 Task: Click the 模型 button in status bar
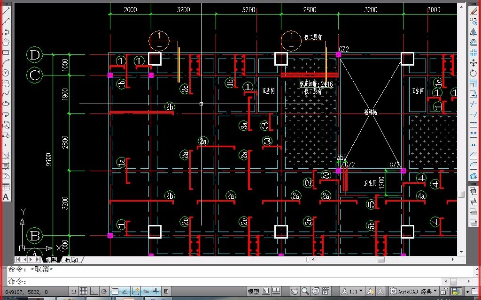(253, 291)
